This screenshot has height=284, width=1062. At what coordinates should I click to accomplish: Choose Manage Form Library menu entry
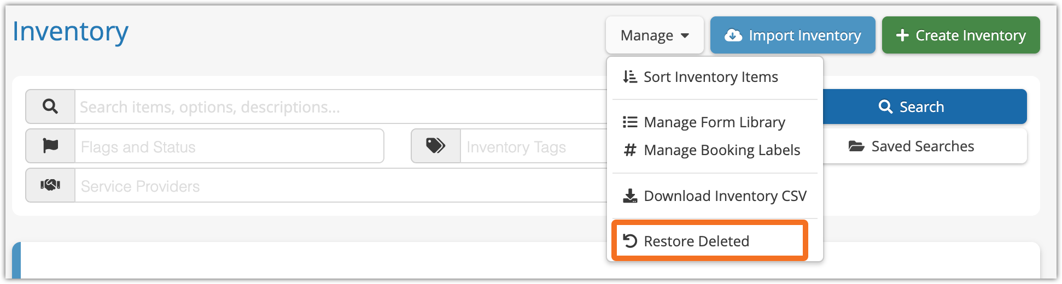(714, 122)
